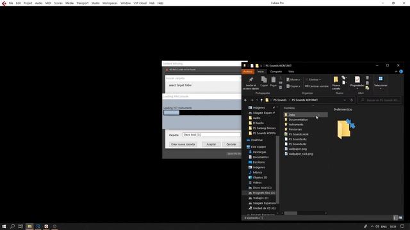Open the VST Cloud menu
This screenshot has width=410, height=230.
pos(140,3)
